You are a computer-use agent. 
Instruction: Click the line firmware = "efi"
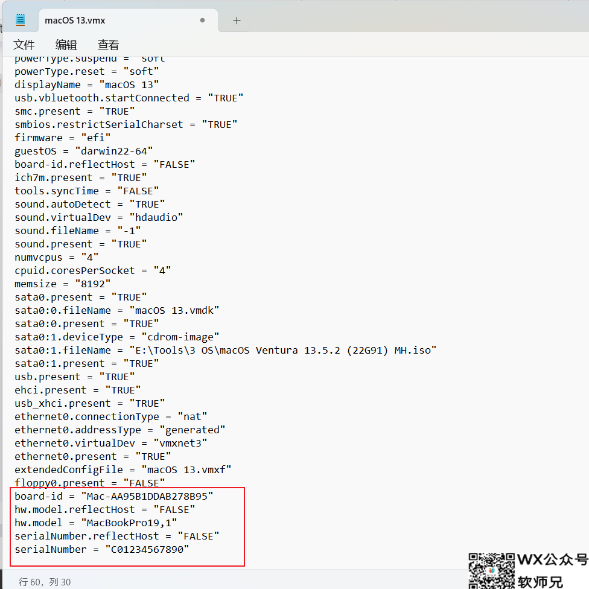pos(63,138)
